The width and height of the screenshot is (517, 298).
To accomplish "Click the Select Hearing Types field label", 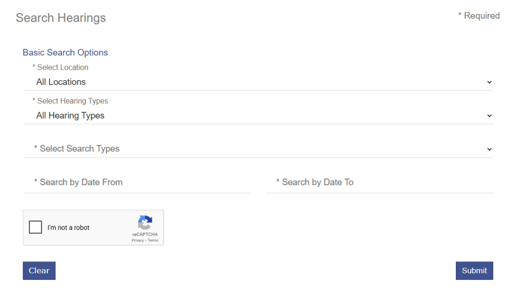I will (70, 101).
